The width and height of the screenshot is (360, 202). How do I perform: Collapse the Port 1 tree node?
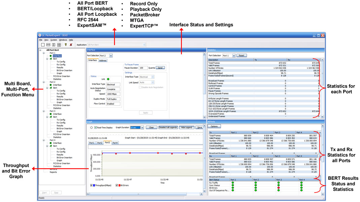point(44,53)
